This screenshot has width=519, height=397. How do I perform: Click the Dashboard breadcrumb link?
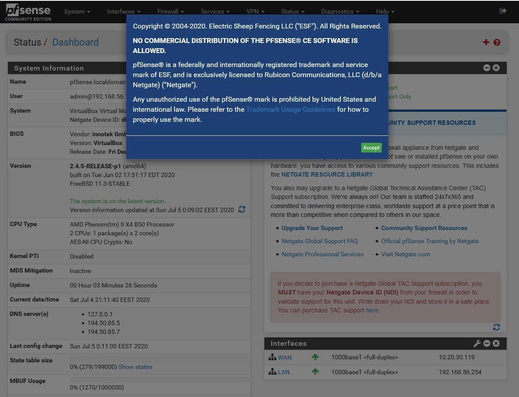click(x=75, y=42)
